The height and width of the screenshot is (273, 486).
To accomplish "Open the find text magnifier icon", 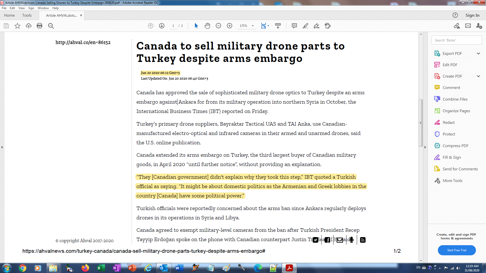I will (x=51, y=26).
